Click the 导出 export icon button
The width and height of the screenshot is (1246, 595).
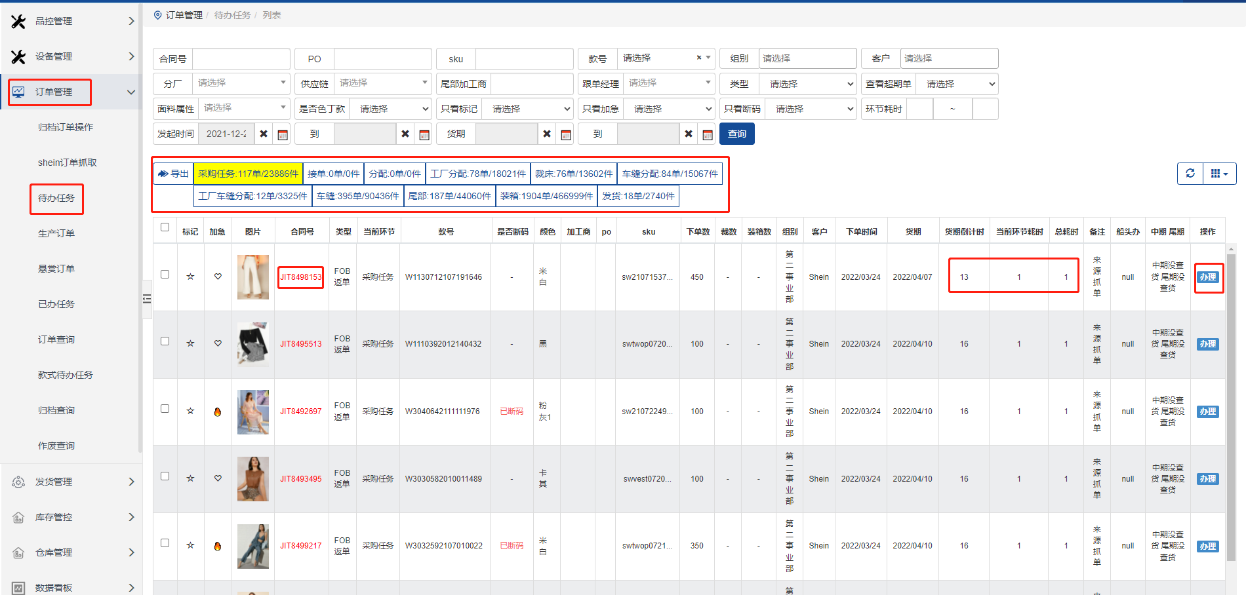173,174
